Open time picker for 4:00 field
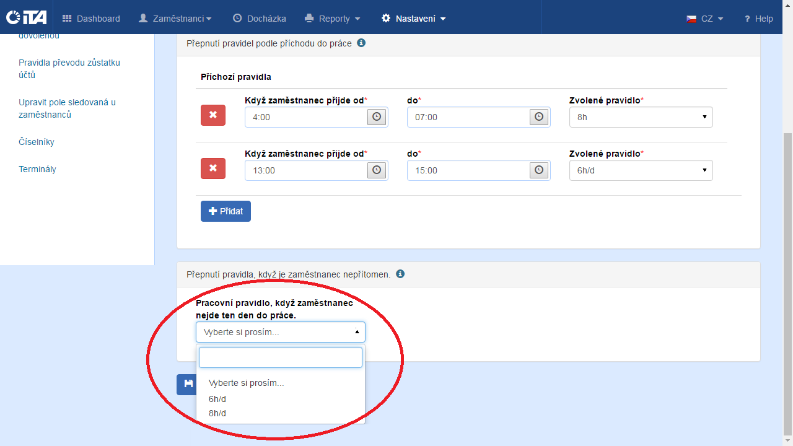Viewport: 793px width, 446px height. [377, 117]
